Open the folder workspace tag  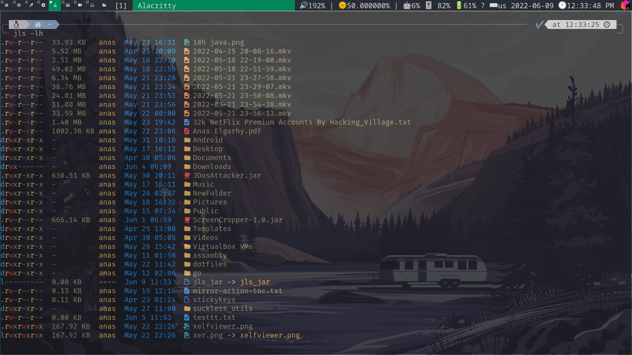[x=104, y=5]
